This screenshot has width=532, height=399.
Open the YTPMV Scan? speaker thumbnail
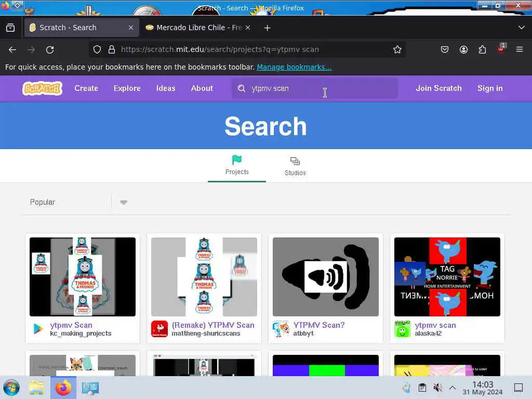pos(325,277)
